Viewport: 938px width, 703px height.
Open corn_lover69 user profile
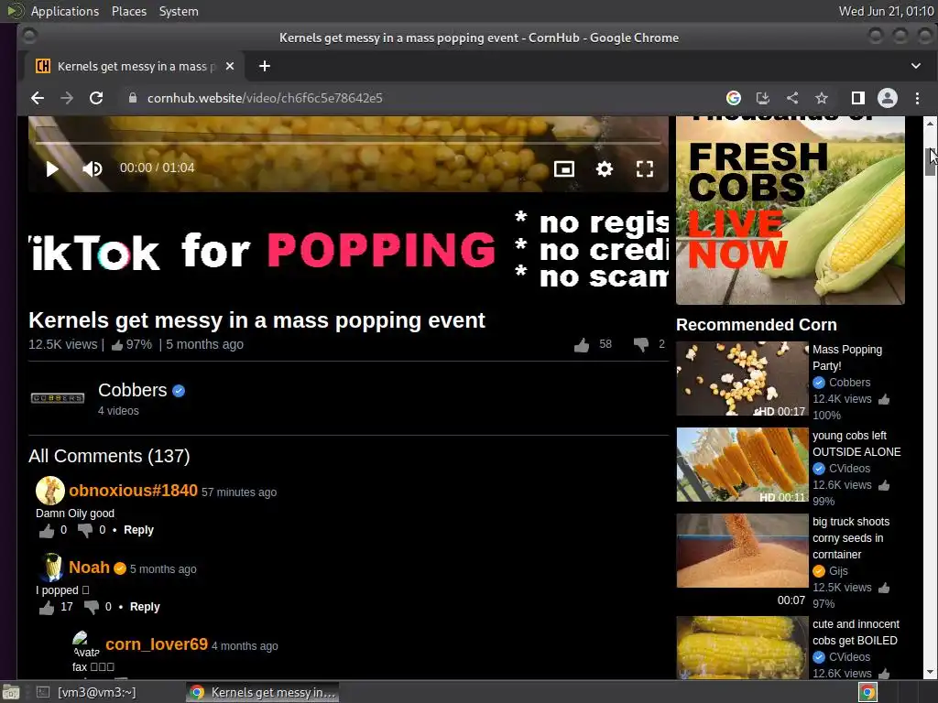(156, 644)
